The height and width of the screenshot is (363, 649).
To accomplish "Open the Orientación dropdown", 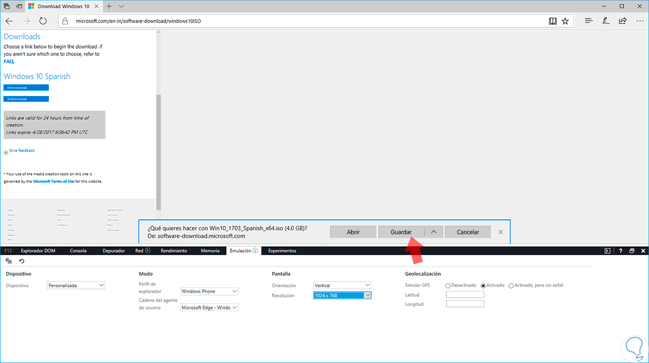I will [x=342, y=285].
